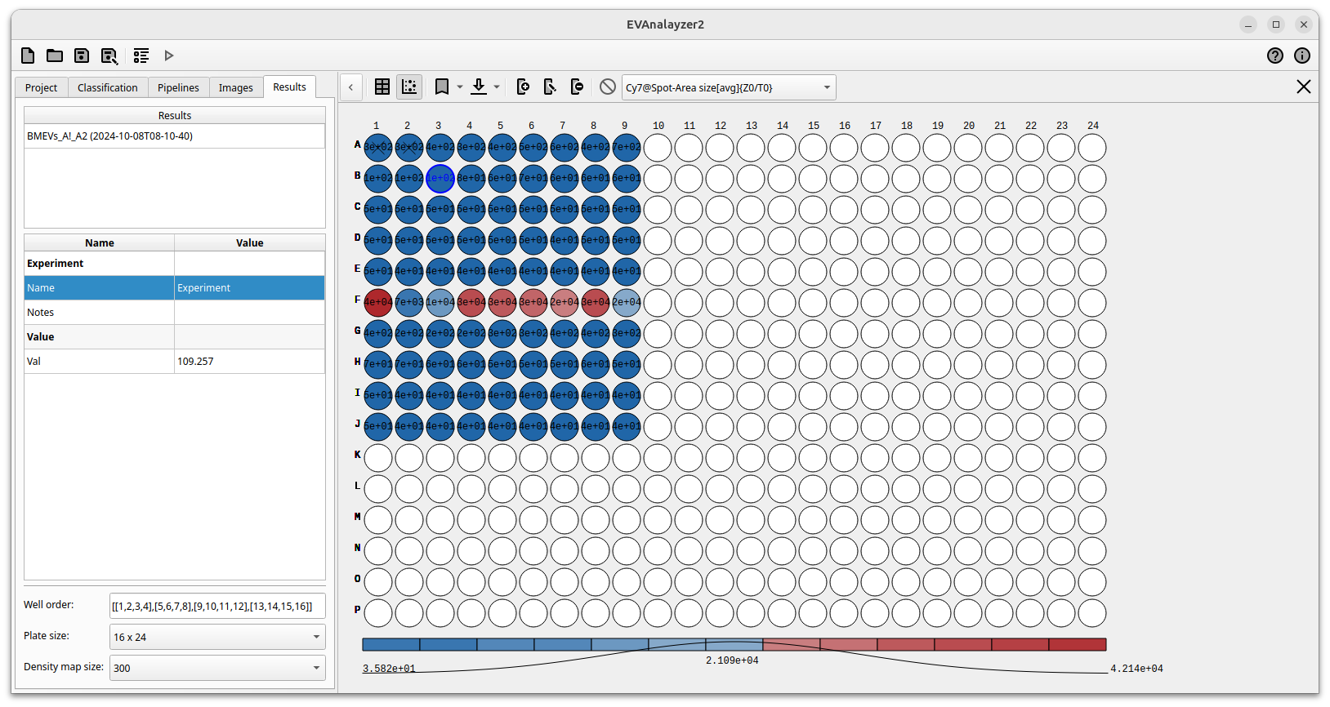Screen dimensions: 1330x707
Task: Edit the Well order input field
Action: pos(217,606)
